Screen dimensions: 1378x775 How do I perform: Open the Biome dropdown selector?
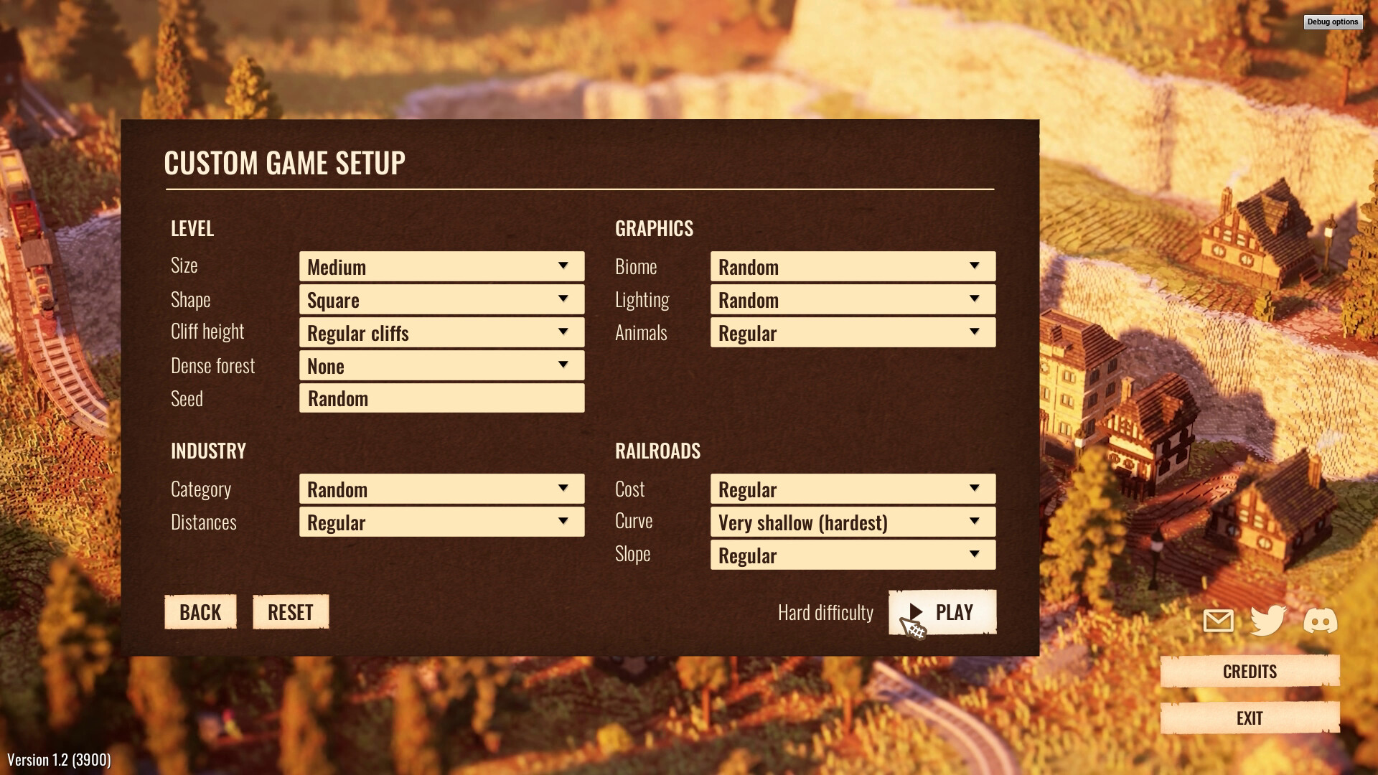853,266
